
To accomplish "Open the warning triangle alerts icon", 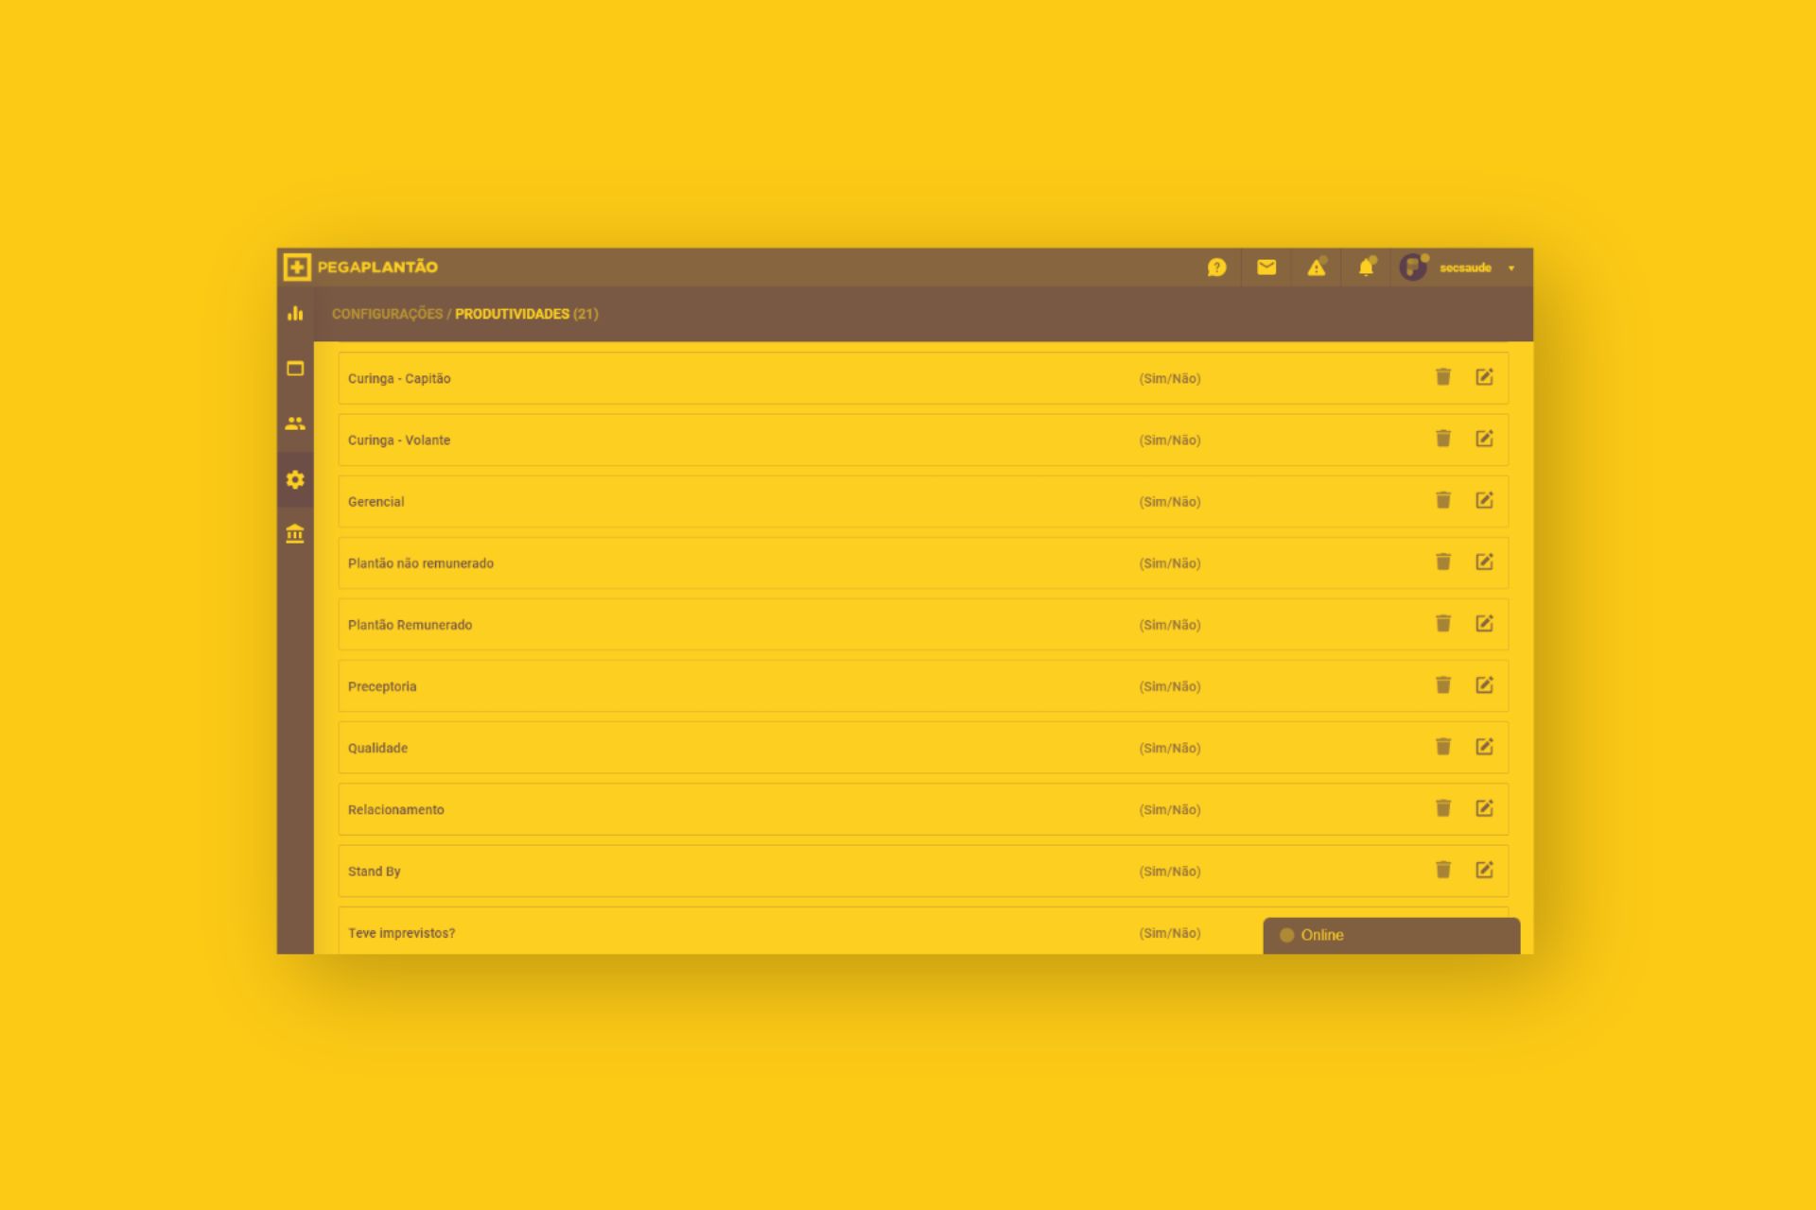I will click(x=1316, y=268).
